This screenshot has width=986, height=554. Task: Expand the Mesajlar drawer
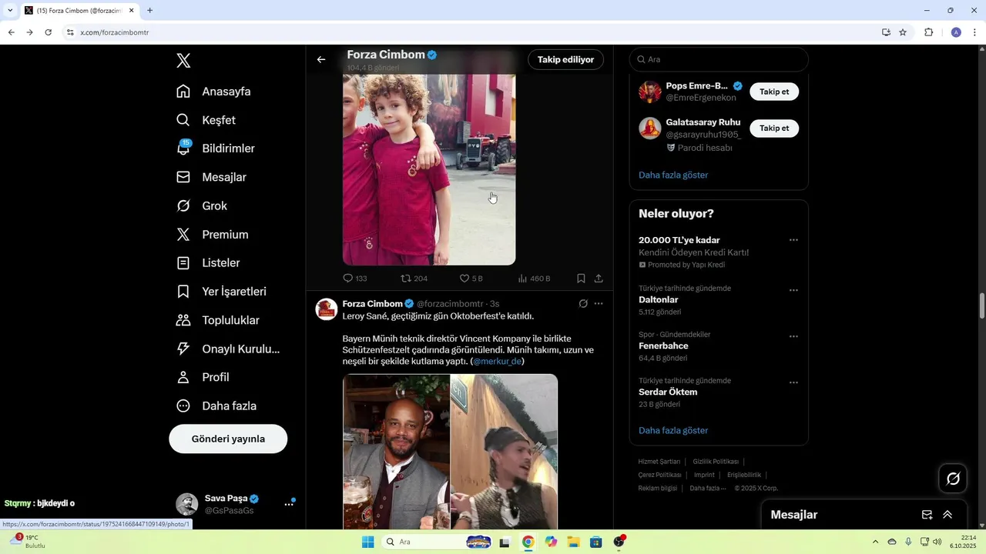tap(947, 515)
